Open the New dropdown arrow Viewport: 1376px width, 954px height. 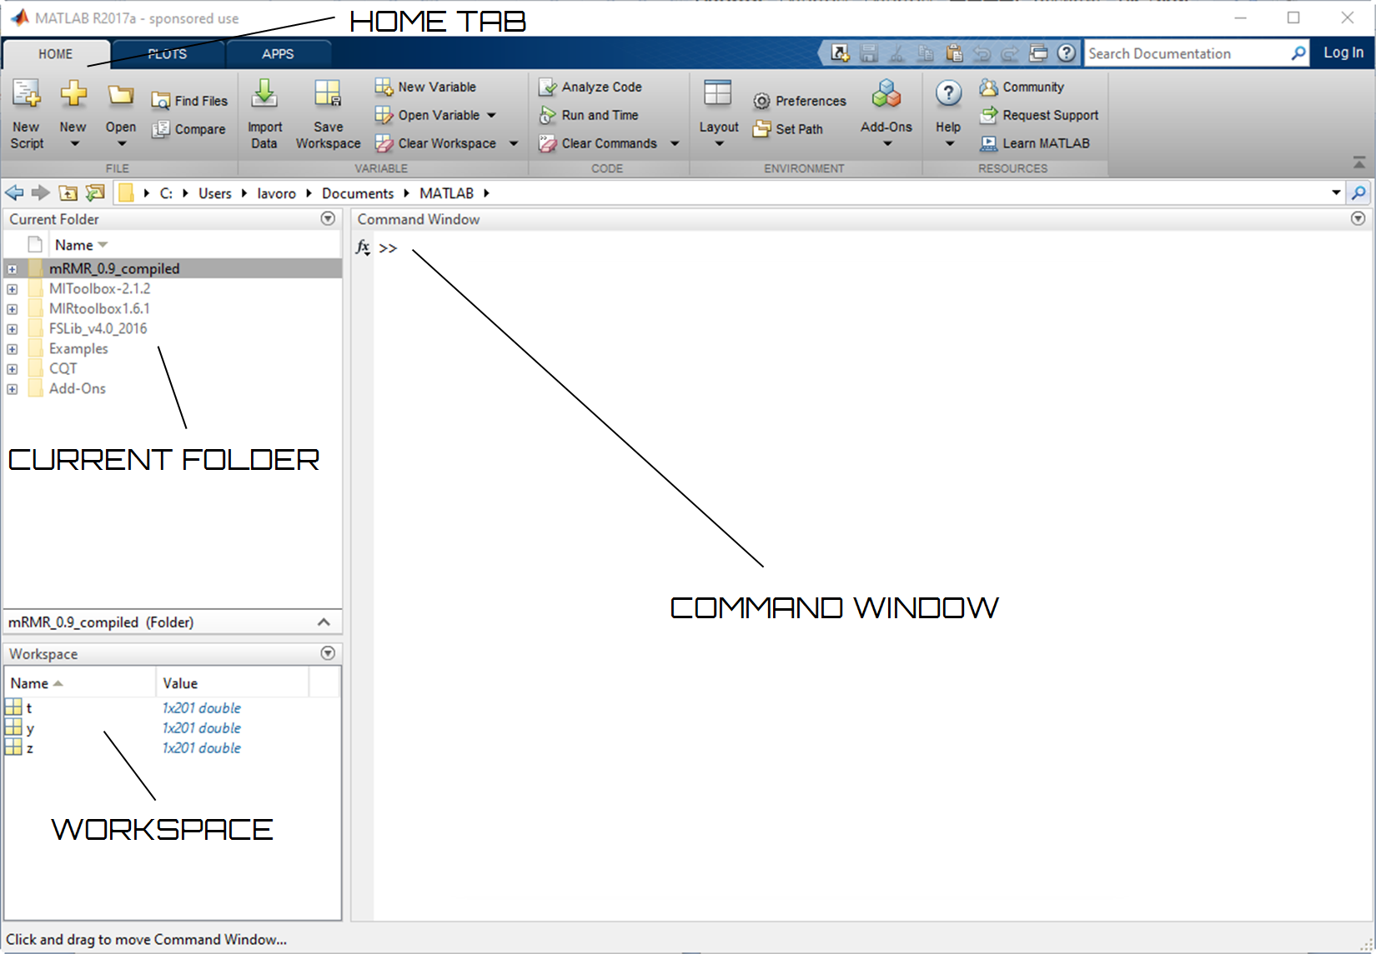click(73, 144)
